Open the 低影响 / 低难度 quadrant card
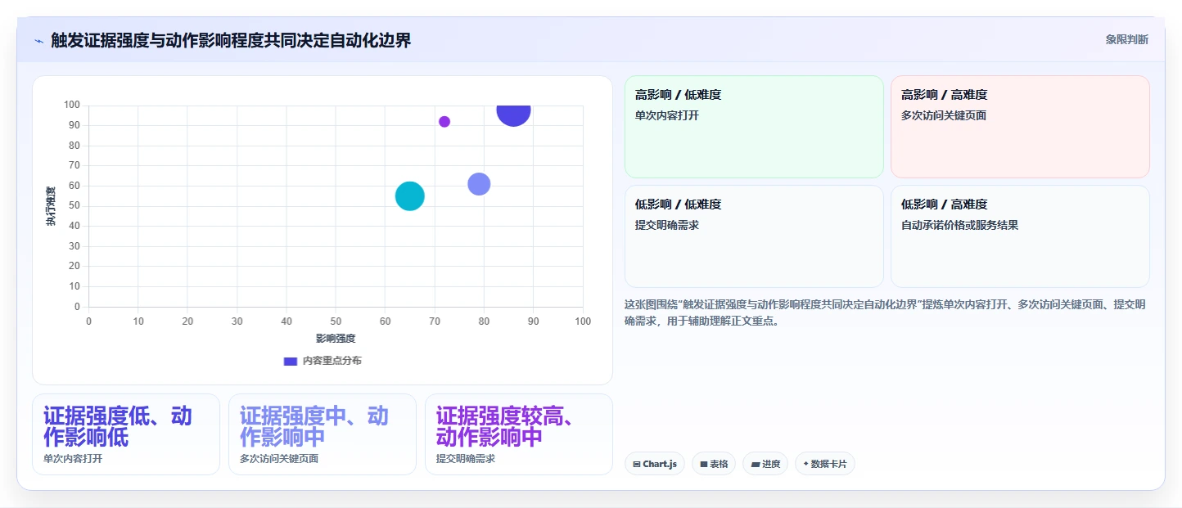1182x508 pixels. point(754,236)
